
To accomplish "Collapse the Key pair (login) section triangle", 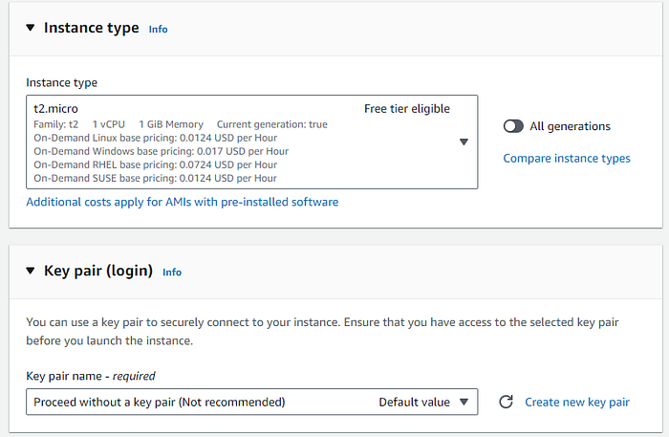I will (31, 271).
